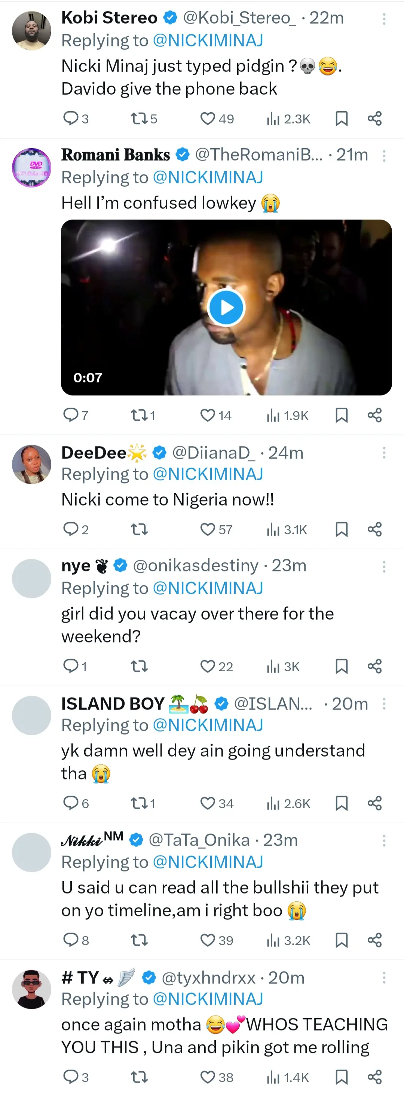View DeeDee's profile avatar
The image size is (404, 1093).
click(31, 464)
